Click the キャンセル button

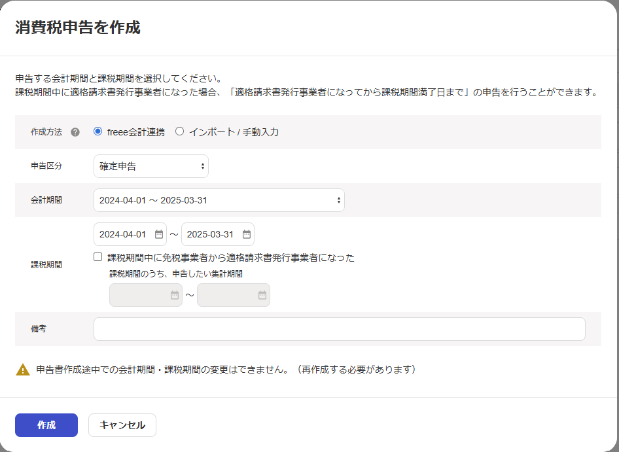pyautogui.click(x=122, y=425)
